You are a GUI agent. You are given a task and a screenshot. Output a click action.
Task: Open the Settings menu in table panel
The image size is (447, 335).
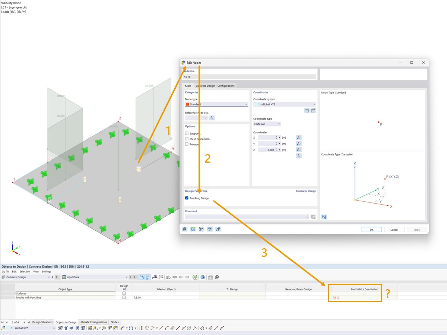coord(47,271)
